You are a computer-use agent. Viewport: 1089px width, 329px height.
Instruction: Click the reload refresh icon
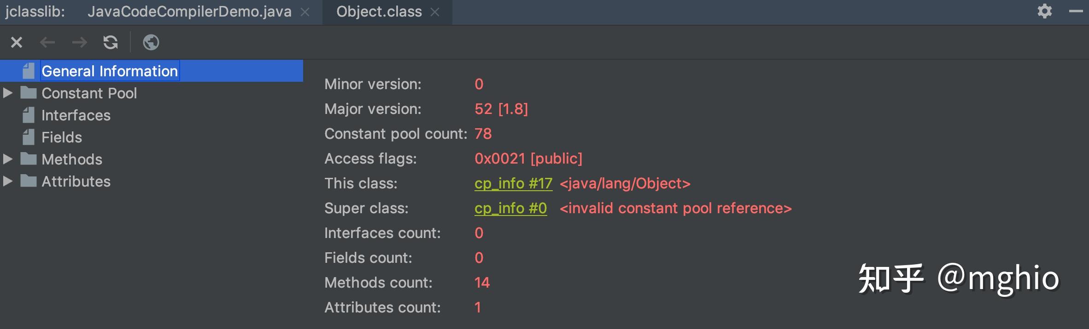tap(111, 43)
